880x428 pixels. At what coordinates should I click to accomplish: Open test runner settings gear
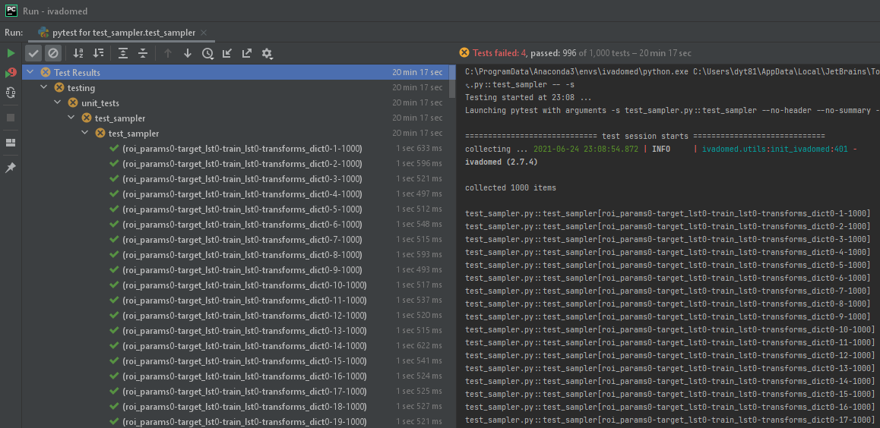tap(267, 54)
